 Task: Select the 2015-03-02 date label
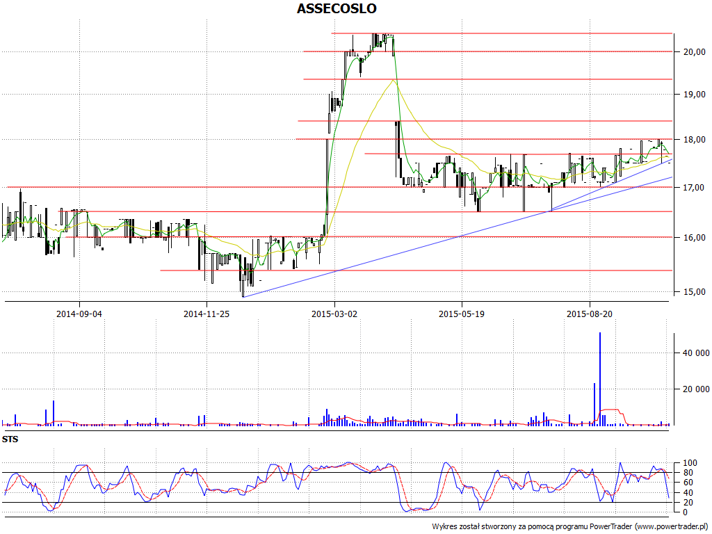tap(334, 314)
